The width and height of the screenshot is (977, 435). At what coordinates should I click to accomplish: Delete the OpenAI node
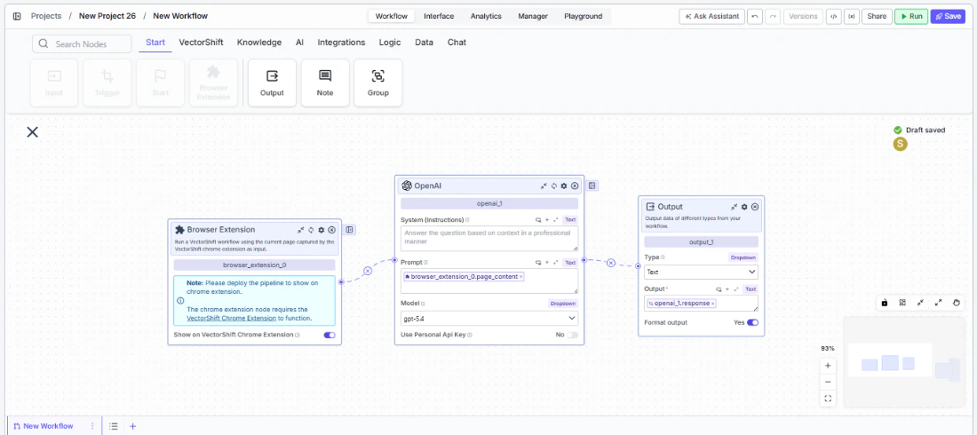(575, 186)
